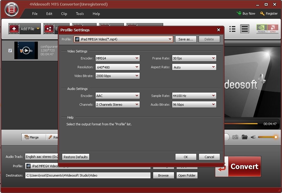Open the Profile dropdown in dialog
This screenshot has width=282, height=193.
(123, 39)
